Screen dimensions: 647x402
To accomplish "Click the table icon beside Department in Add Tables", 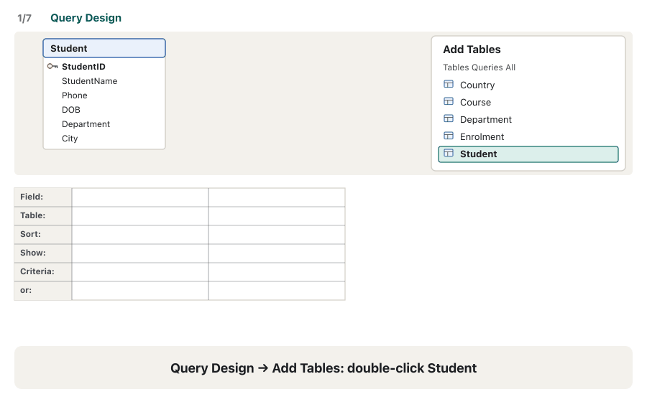I will (449, 119).
